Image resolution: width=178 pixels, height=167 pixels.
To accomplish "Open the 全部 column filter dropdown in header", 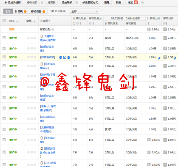I will [34, 21].
